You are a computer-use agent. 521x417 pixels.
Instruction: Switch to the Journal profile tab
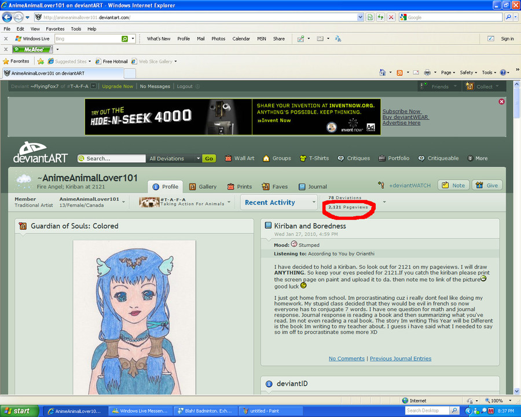click(x=313, y=186)
